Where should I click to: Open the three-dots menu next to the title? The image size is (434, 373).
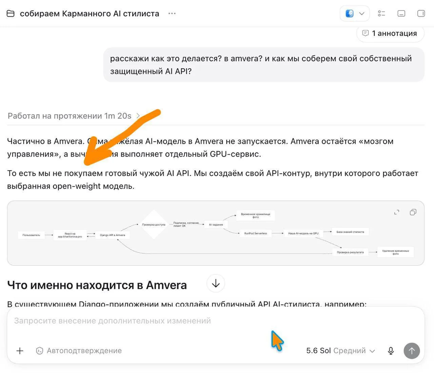tap(172, 14)
